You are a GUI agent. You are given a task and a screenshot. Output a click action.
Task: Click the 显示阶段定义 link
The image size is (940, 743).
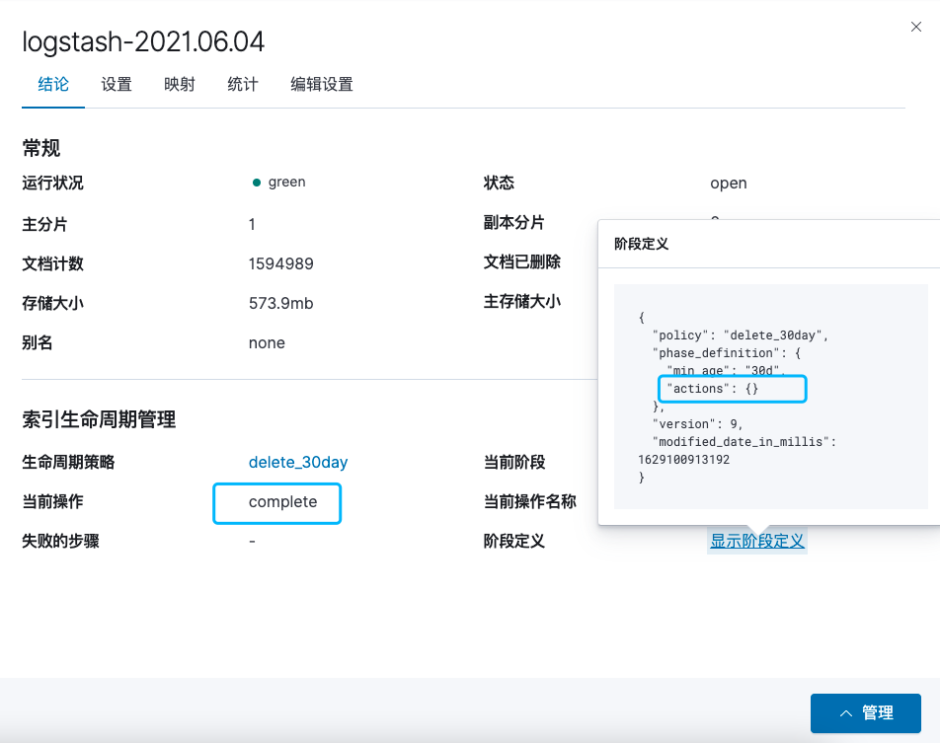pos(756,541)
